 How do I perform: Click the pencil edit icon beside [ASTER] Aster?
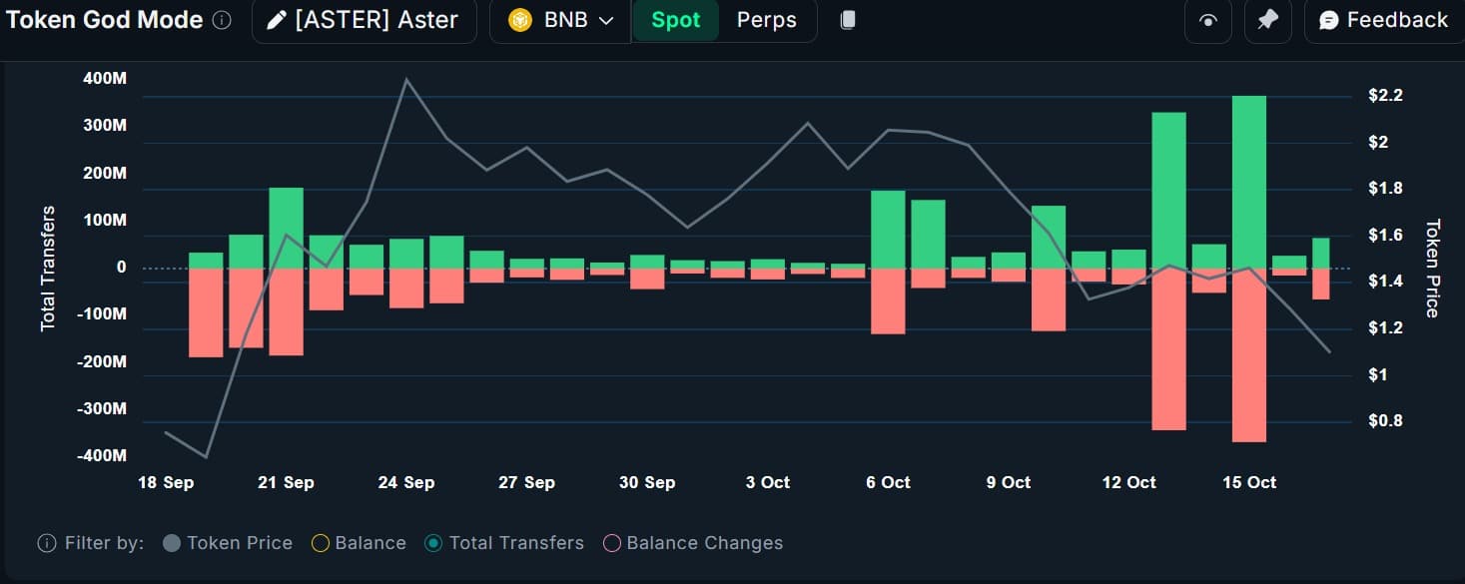(277, 20)
